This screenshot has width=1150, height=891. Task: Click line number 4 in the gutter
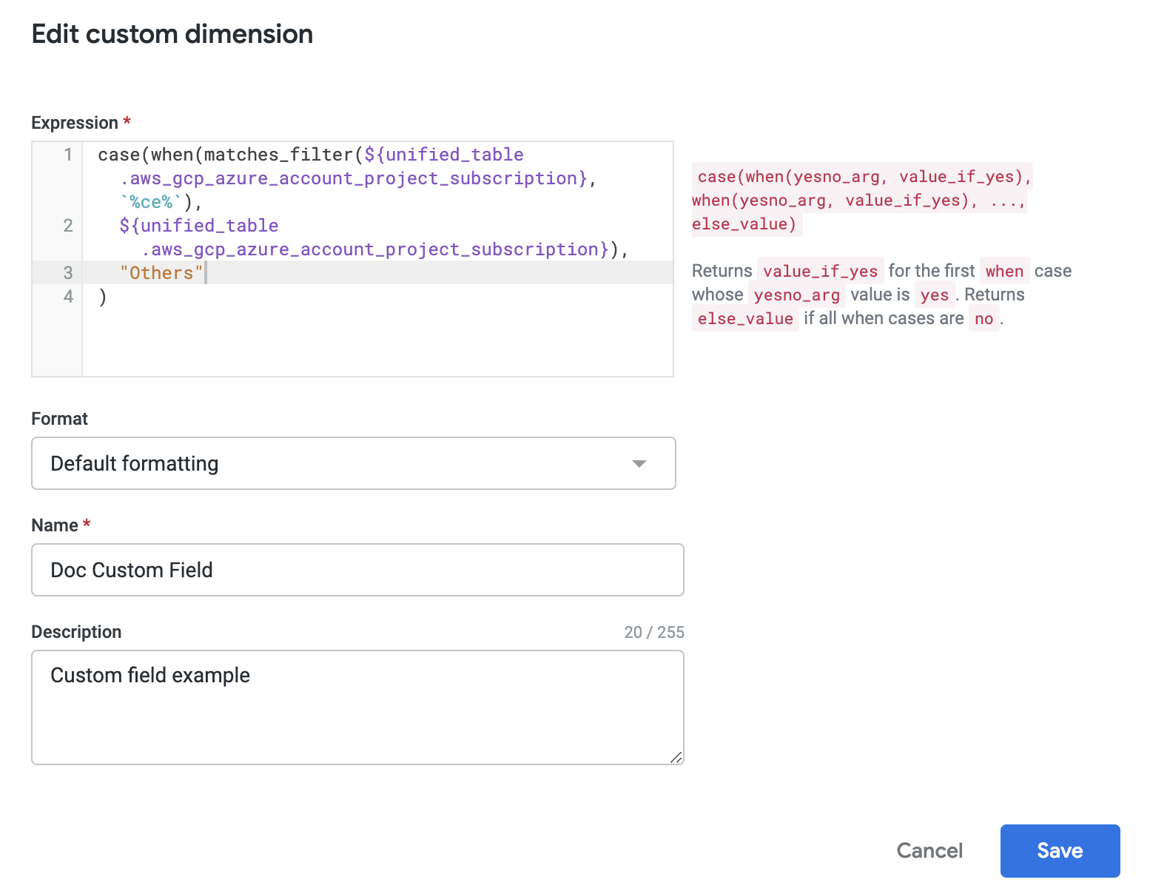click(x=68, y=297)
